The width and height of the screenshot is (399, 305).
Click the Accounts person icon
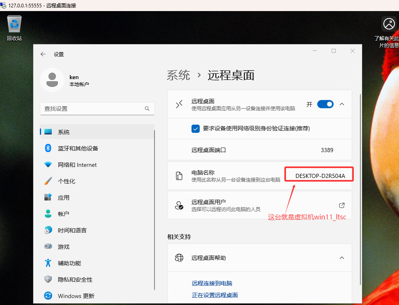(48, 214)
